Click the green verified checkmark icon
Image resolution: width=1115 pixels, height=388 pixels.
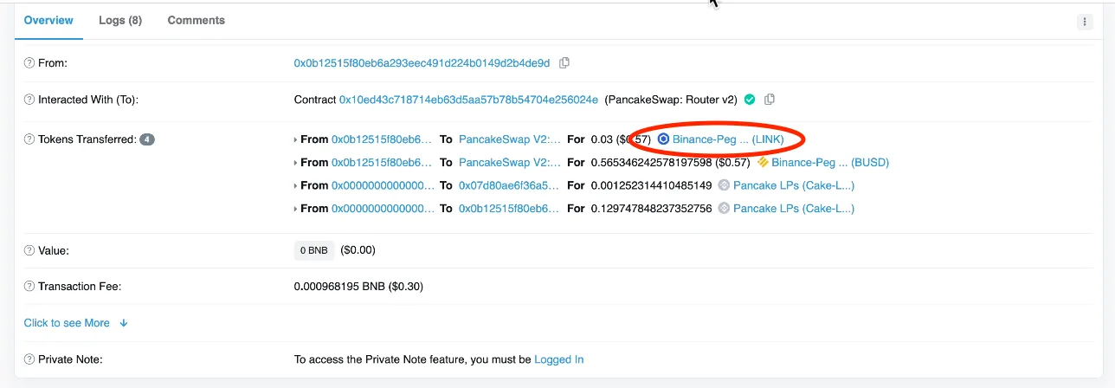tap(750, 100)
